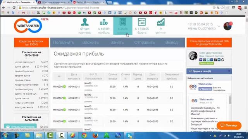
Task: Open the Вывод menu item
Action: click(x=171, y=42)
